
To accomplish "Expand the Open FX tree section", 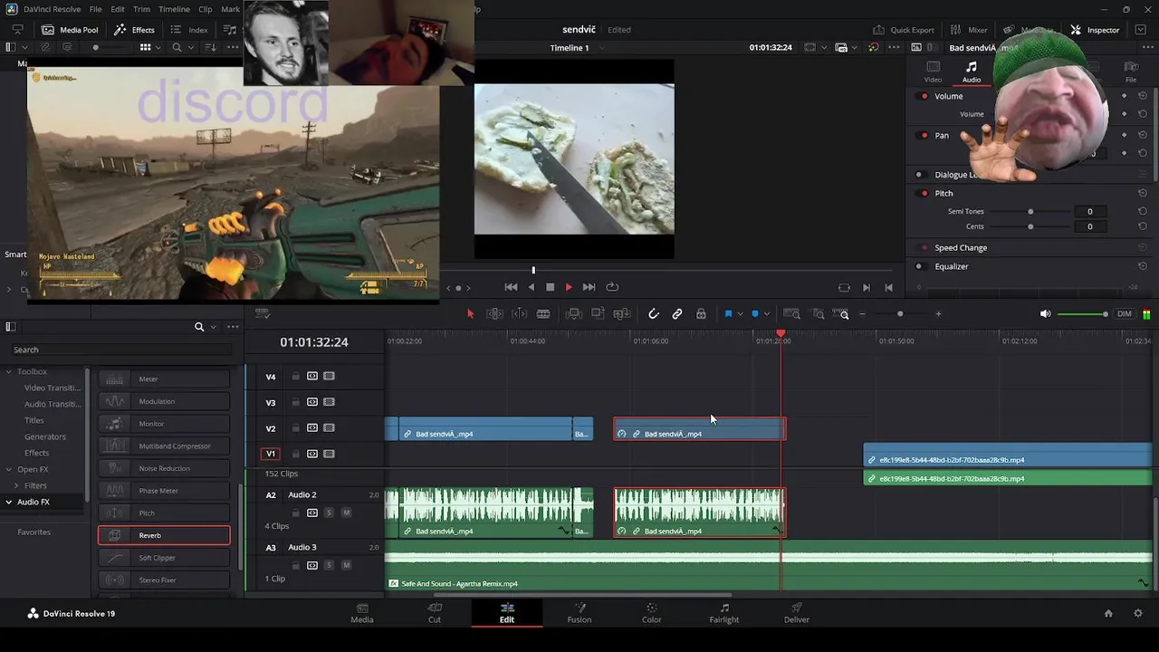I will pyautogui.click(x=9, y=469).
